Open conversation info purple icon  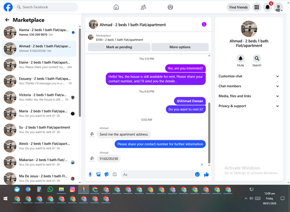point(204,24)
